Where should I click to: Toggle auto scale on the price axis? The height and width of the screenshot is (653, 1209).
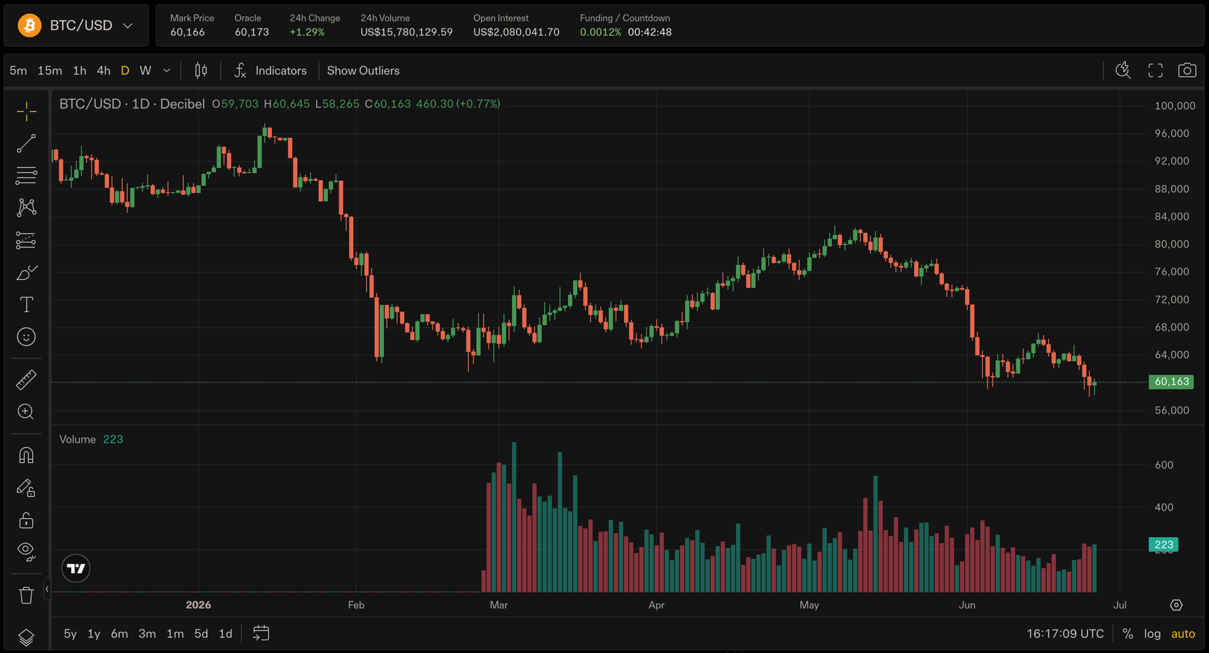[1183, 633]
